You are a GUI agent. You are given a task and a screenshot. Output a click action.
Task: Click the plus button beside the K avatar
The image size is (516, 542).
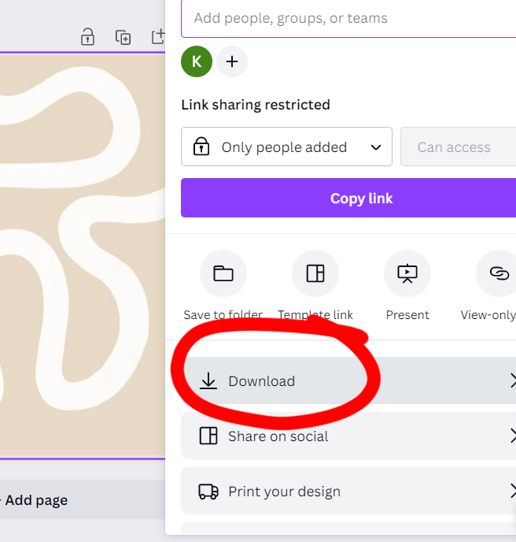click(x=232, y=61)
